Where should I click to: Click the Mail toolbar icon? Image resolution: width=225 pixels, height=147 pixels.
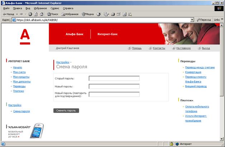[106, 14]
